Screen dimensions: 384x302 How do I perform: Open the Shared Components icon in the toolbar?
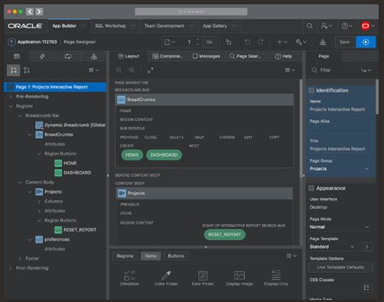(322, 42)
